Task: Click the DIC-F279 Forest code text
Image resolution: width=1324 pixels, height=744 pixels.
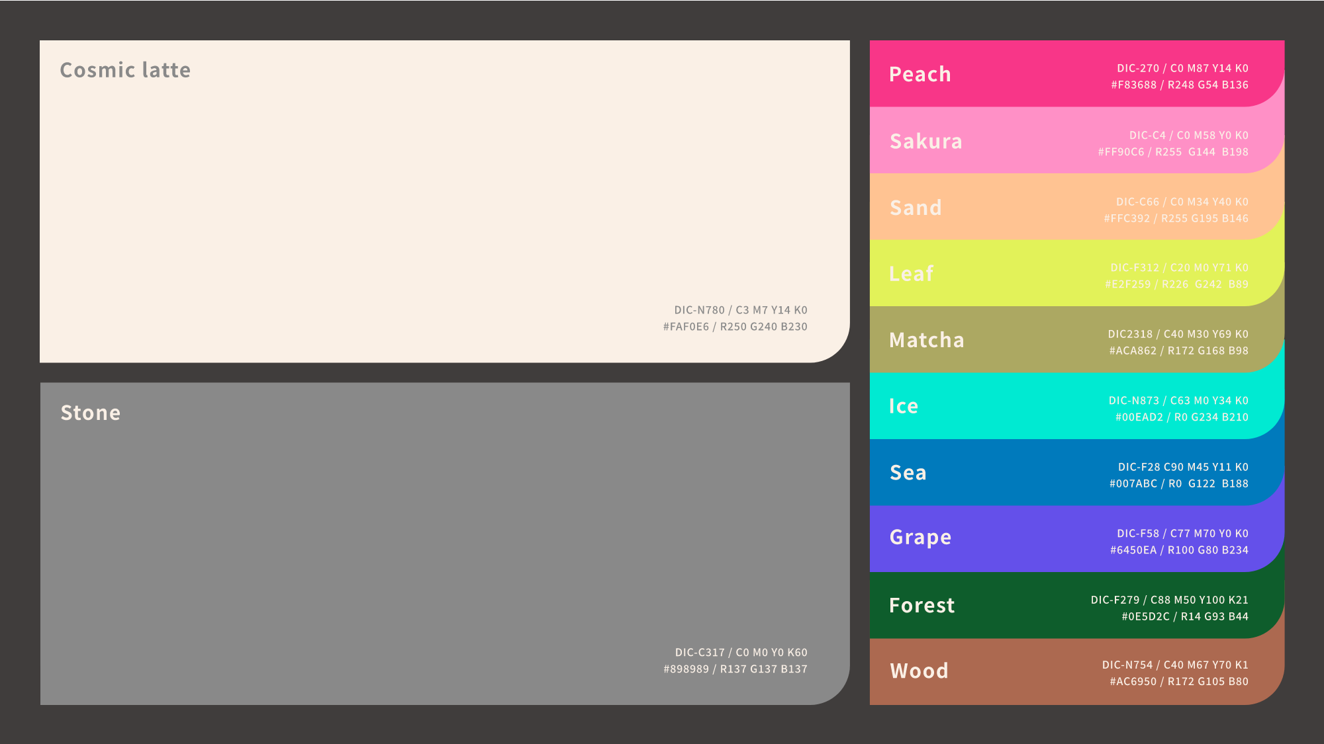Action: 1115,600
